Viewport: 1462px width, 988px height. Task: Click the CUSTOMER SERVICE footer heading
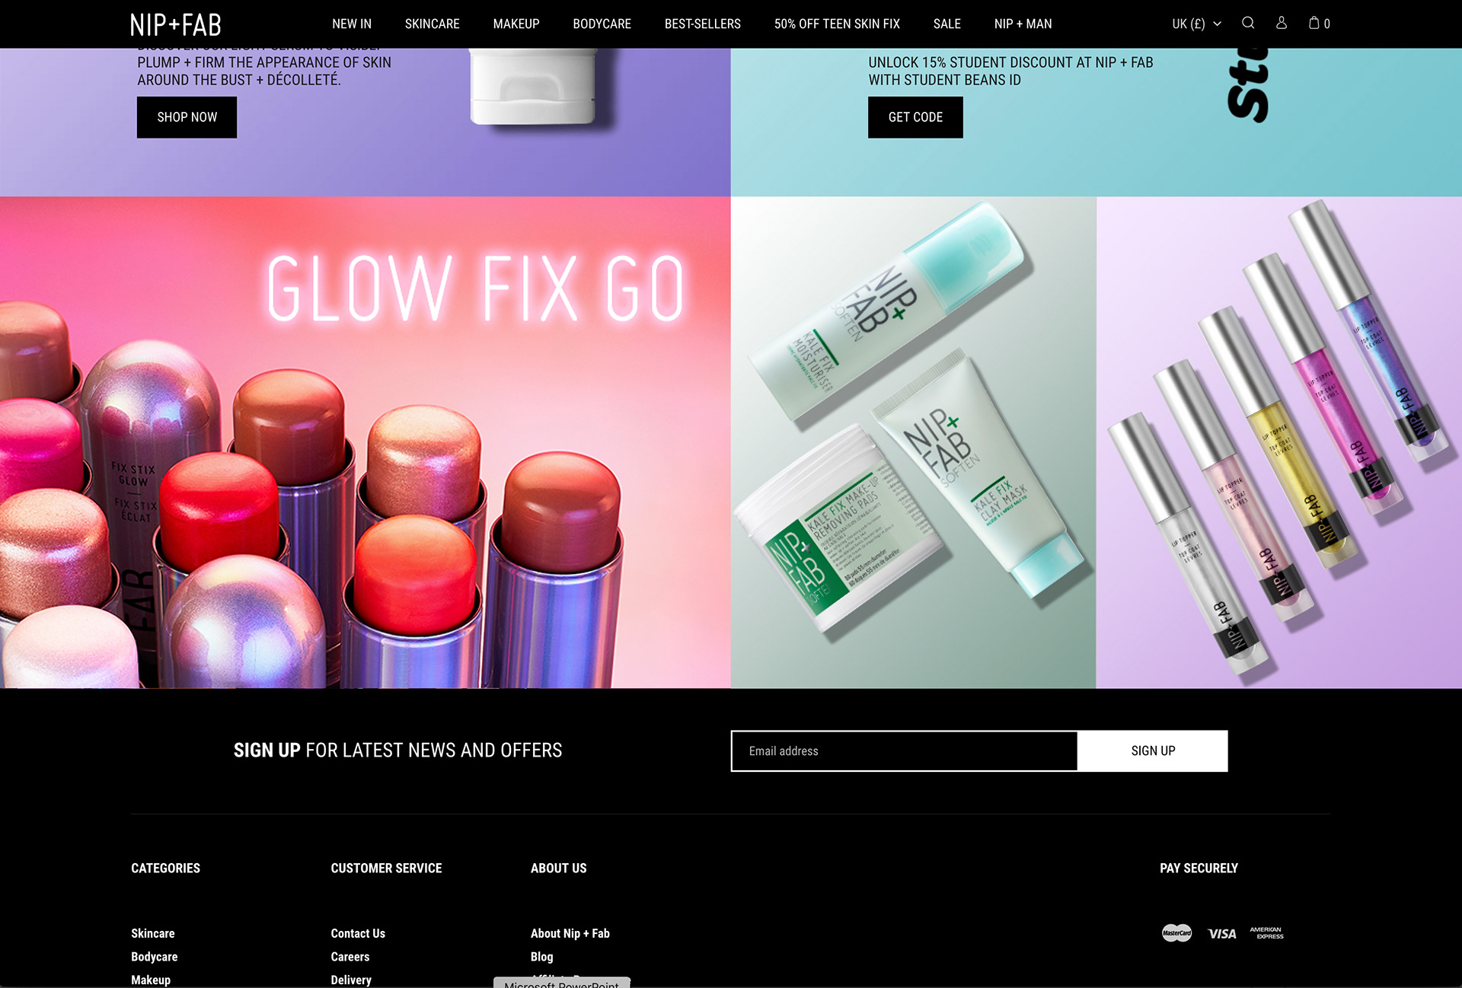[386, 868]
